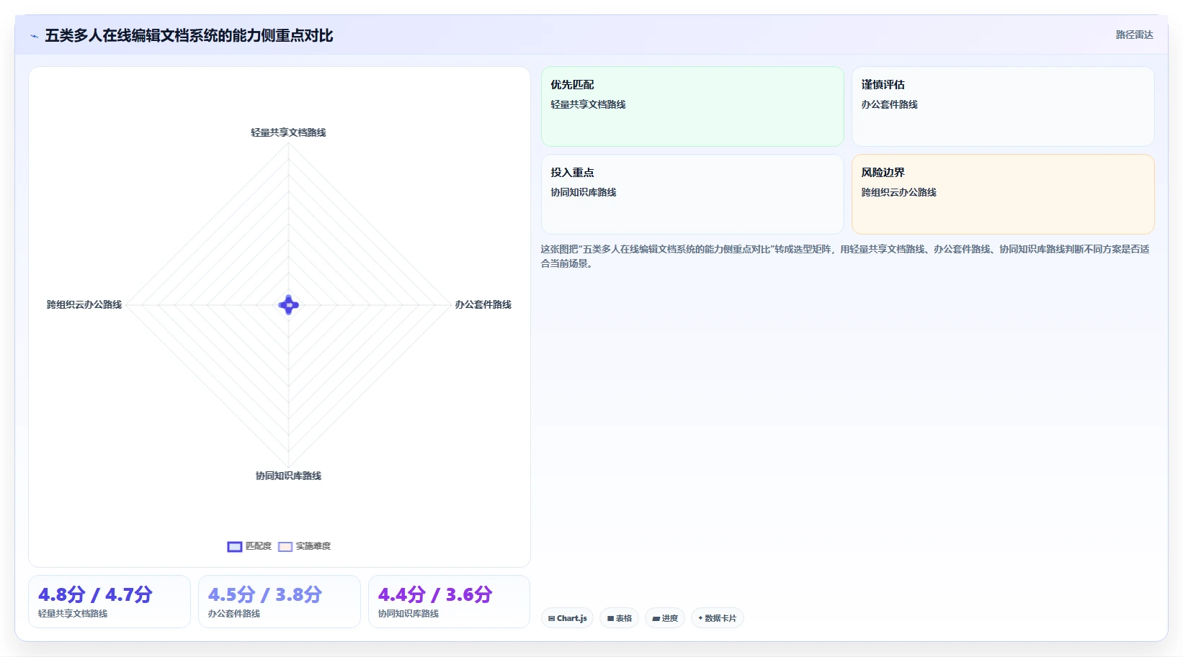Click the 协同知识库路线 radar axis label
Viewport: 1183px width, 657px height.
click(x=288, y=476)
